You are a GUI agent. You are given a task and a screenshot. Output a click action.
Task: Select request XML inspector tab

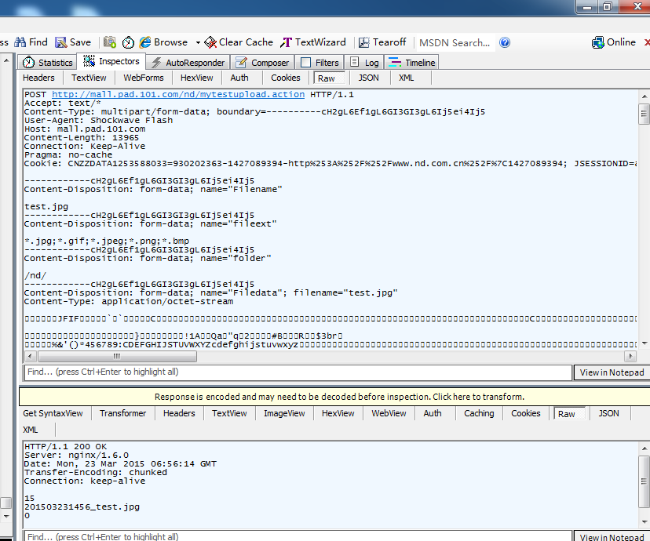(x=407, y=78)
